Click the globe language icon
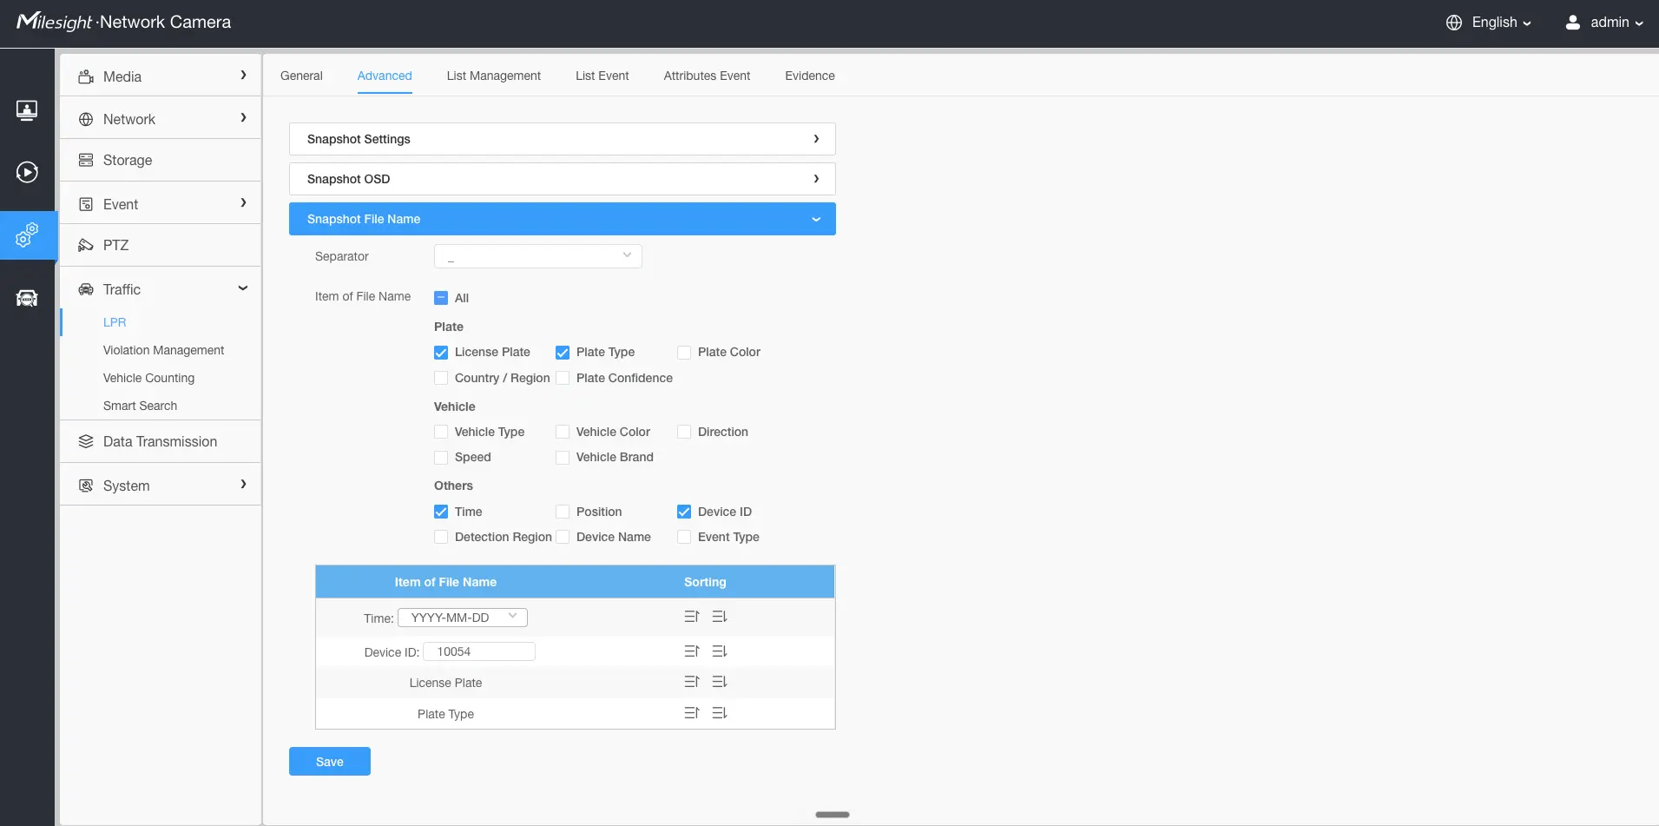Screen dimensions: 1659x826 click(1454, 23)
